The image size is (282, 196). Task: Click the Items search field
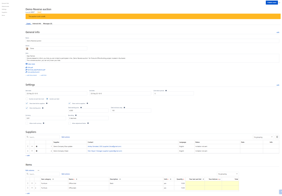[43, 174]
